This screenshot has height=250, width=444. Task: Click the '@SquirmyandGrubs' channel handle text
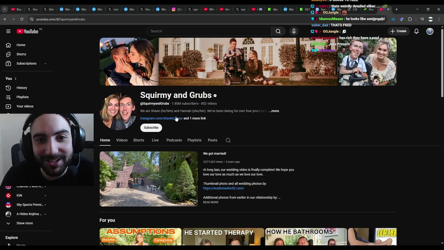(x=155, y=103)
